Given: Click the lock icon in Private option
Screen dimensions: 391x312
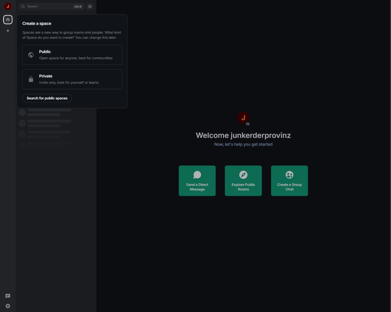Looking at the screenshot, I should (x=31, y=79).
